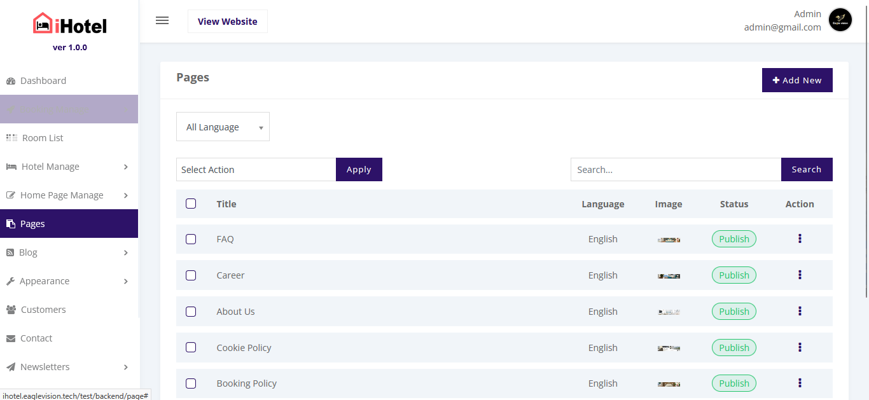Open action menu for FAQ row
This screenshot has height=400, width=869.
(800, 239)
